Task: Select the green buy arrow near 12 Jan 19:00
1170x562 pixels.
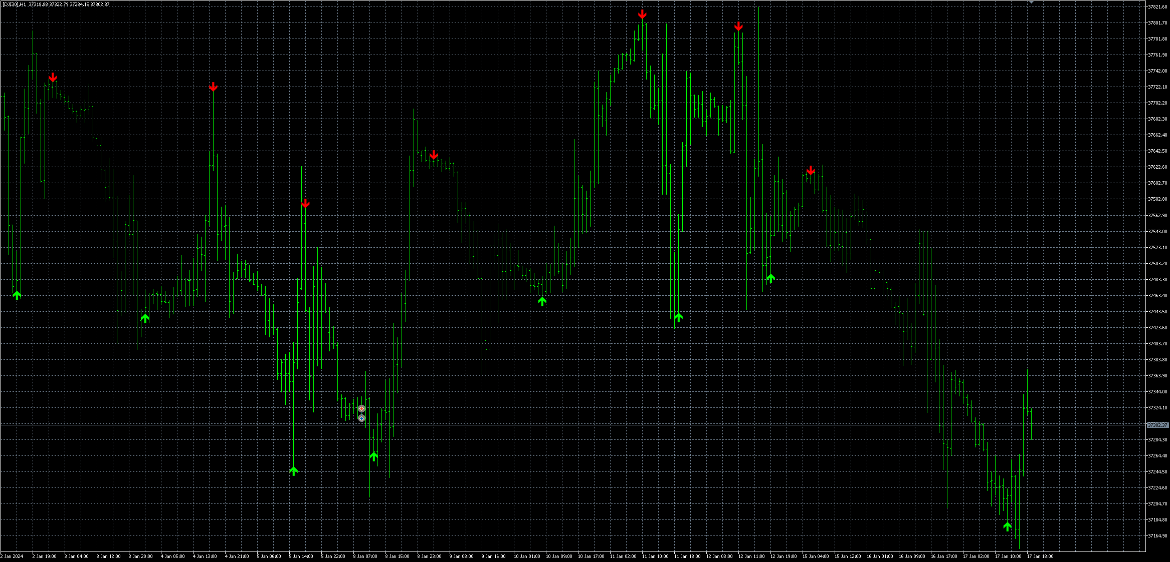Action: click(771, 278)
